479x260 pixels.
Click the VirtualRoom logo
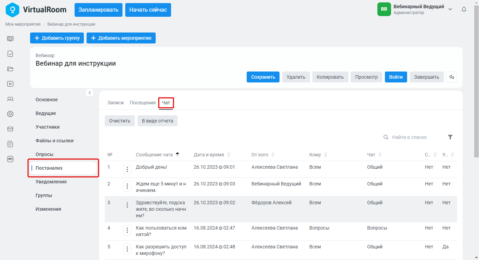pyautogui.click(x=36, y=10)
